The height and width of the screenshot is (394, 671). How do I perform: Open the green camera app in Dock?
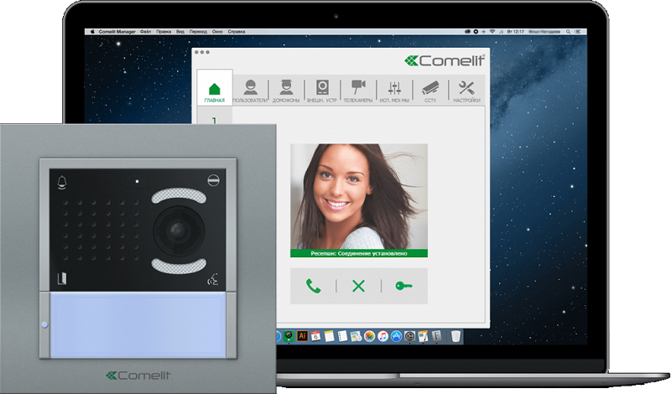tap(289, 336)
